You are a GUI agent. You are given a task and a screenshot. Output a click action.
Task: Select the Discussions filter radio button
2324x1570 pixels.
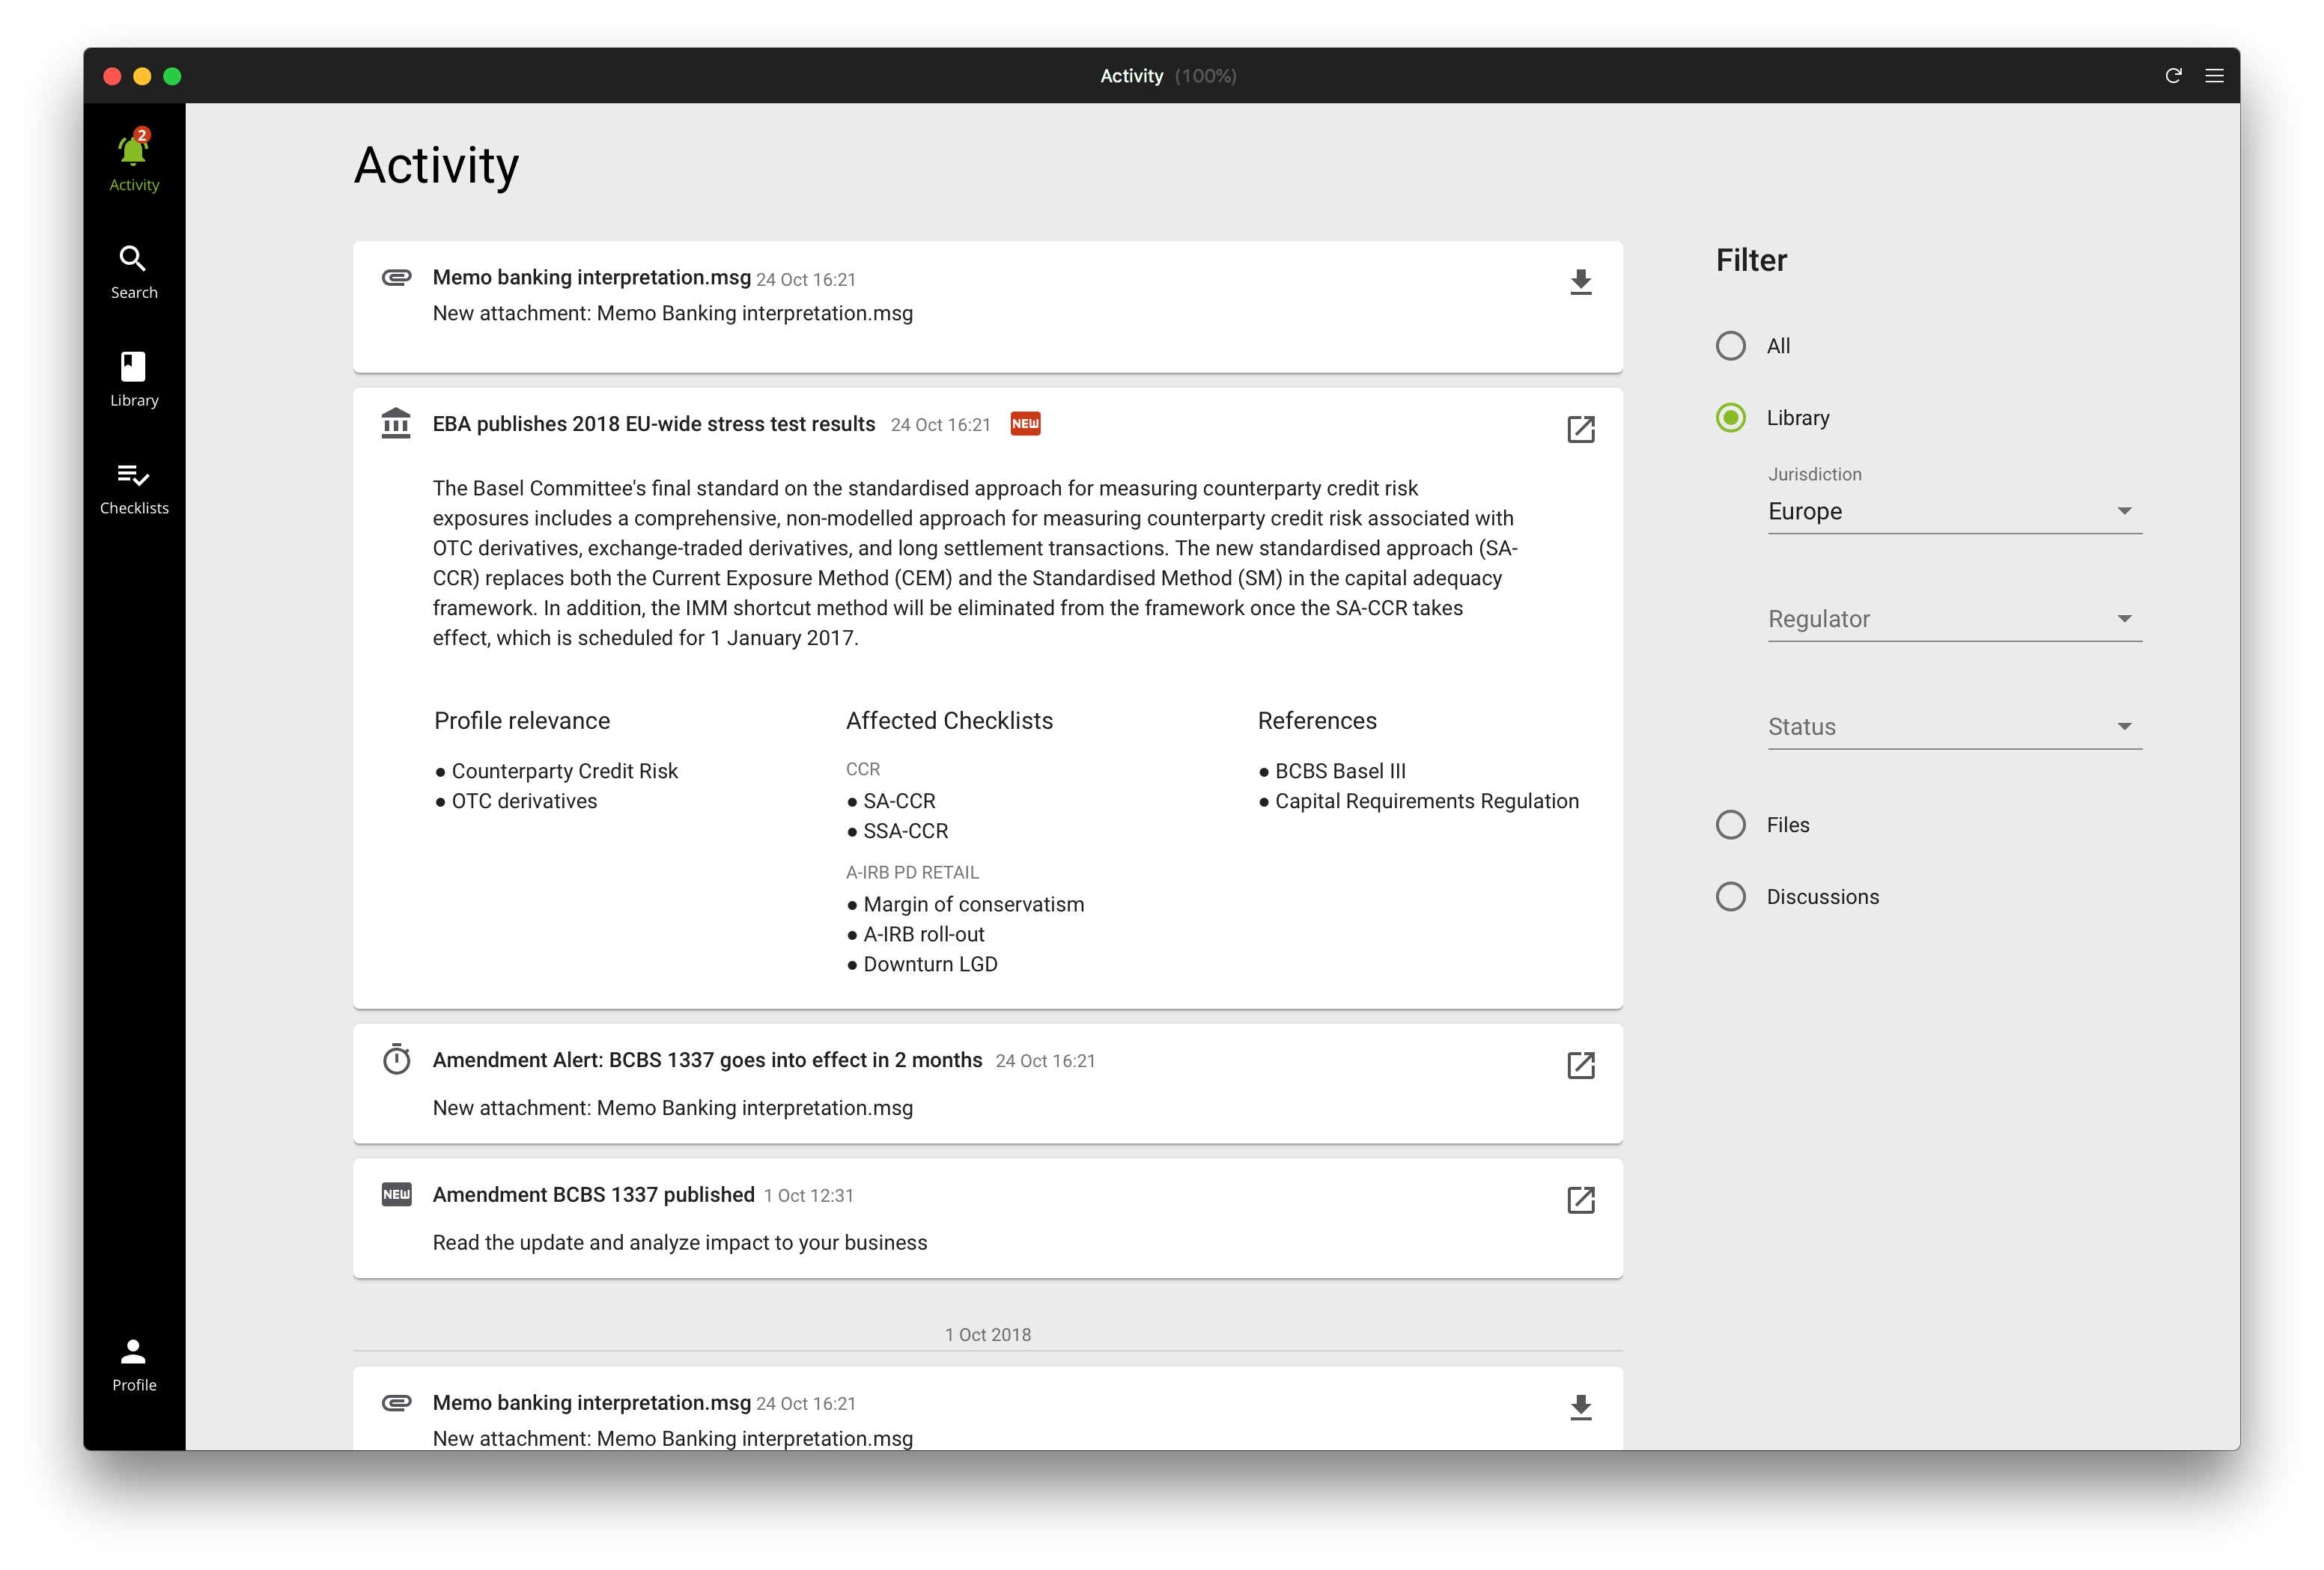1730,897
